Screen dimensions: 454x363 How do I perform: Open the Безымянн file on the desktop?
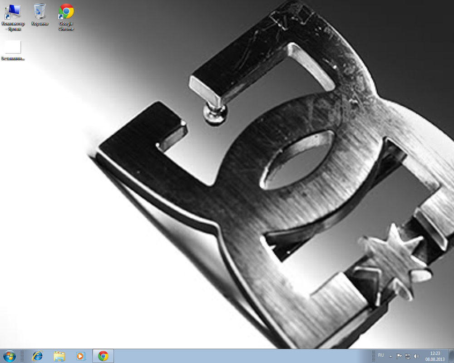tap(12, 48)
